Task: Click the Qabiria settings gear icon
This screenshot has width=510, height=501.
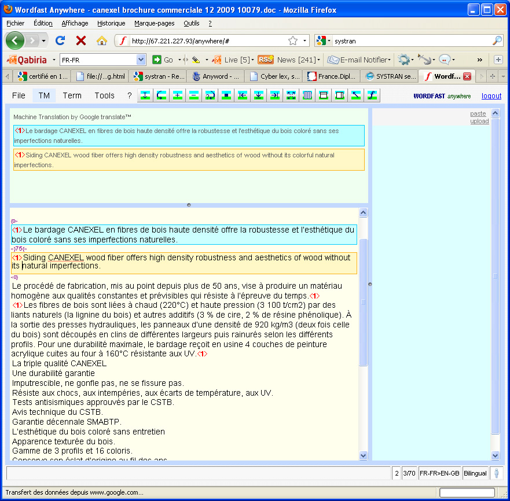Action: tap(403, 60)
